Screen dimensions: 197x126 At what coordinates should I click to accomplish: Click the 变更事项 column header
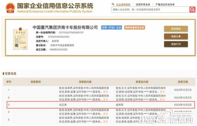pos(36,82)
